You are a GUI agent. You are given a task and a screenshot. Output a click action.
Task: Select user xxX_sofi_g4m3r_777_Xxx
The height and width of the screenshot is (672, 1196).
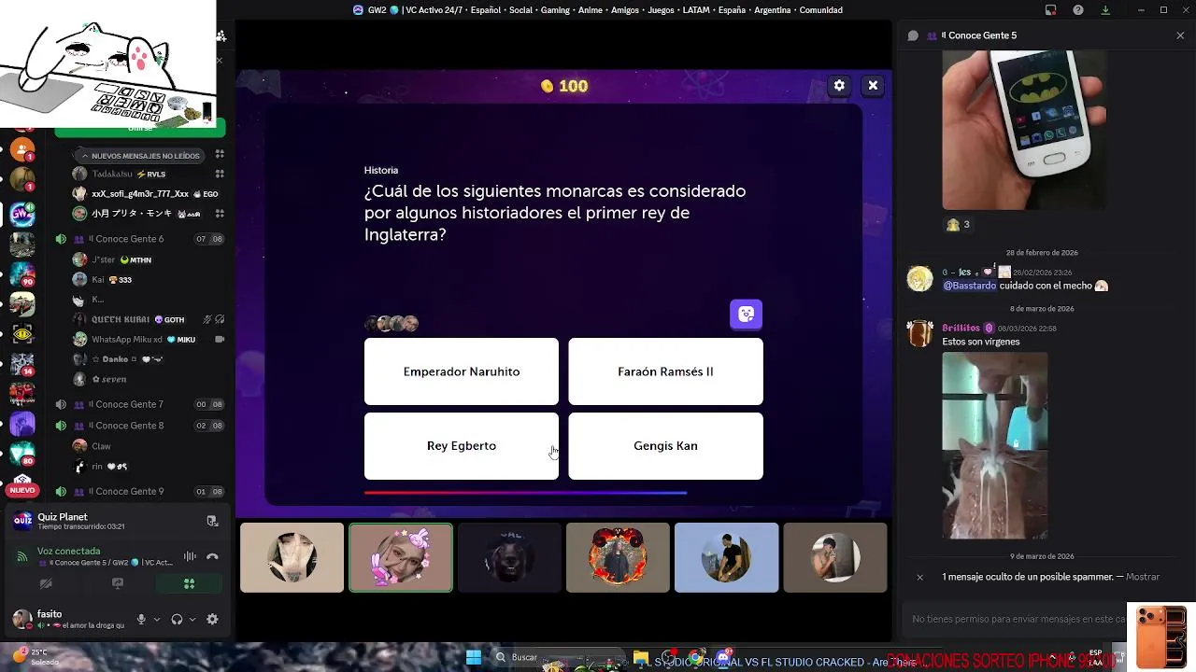click(x=140, y=194)
